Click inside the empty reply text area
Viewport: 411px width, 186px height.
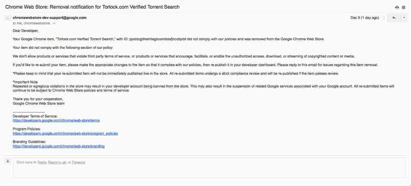coord(209,168)
